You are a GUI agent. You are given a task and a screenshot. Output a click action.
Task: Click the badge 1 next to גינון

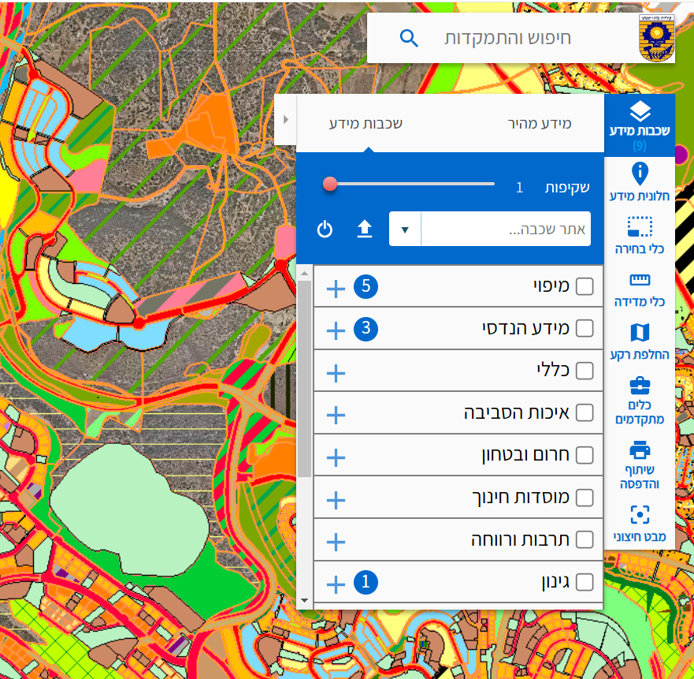[366, 582]
